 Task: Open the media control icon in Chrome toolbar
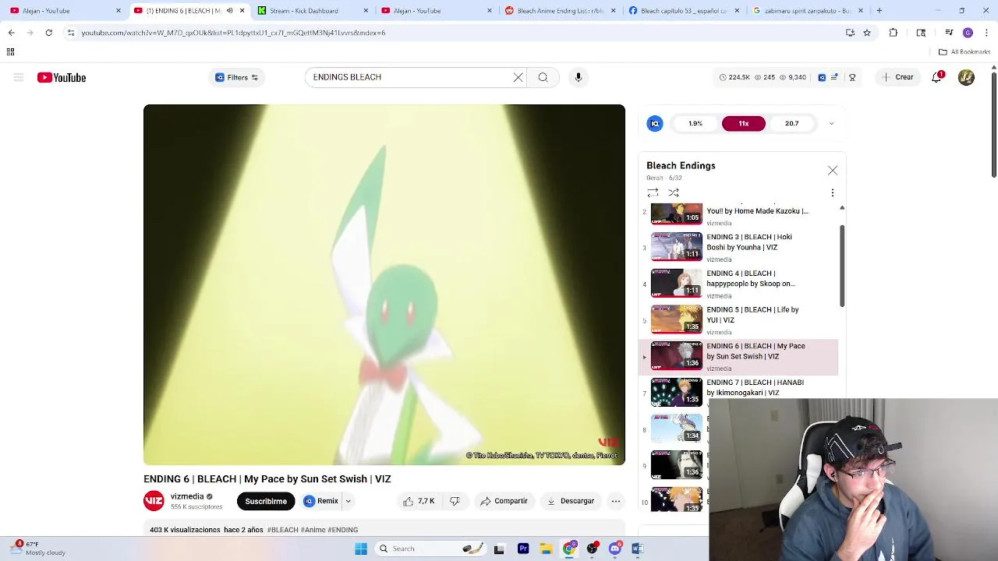coord(949,33)
